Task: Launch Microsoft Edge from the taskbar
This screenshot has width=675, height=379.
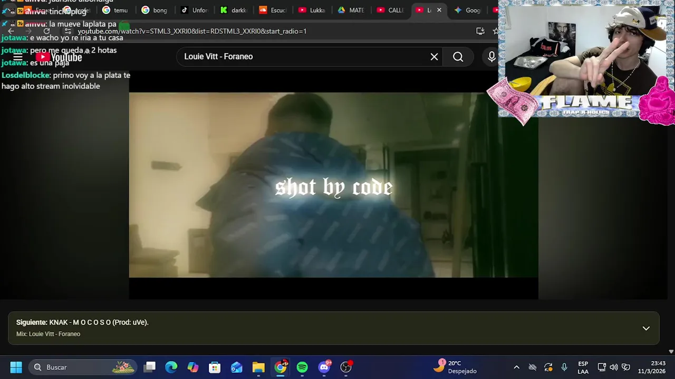Action: coord(171,367)
